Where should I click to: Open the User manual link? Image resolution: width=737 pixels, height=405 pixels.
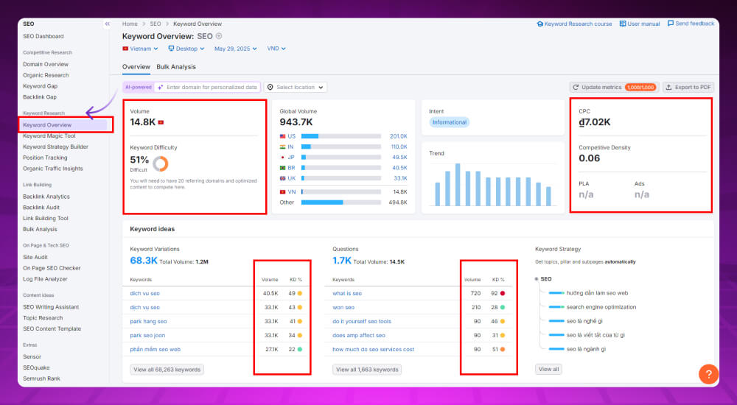click(639, 24)
